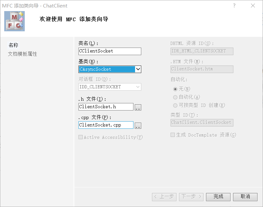Select the 无(N) radio button
263x207 pixels.
(x=175, y=89)
